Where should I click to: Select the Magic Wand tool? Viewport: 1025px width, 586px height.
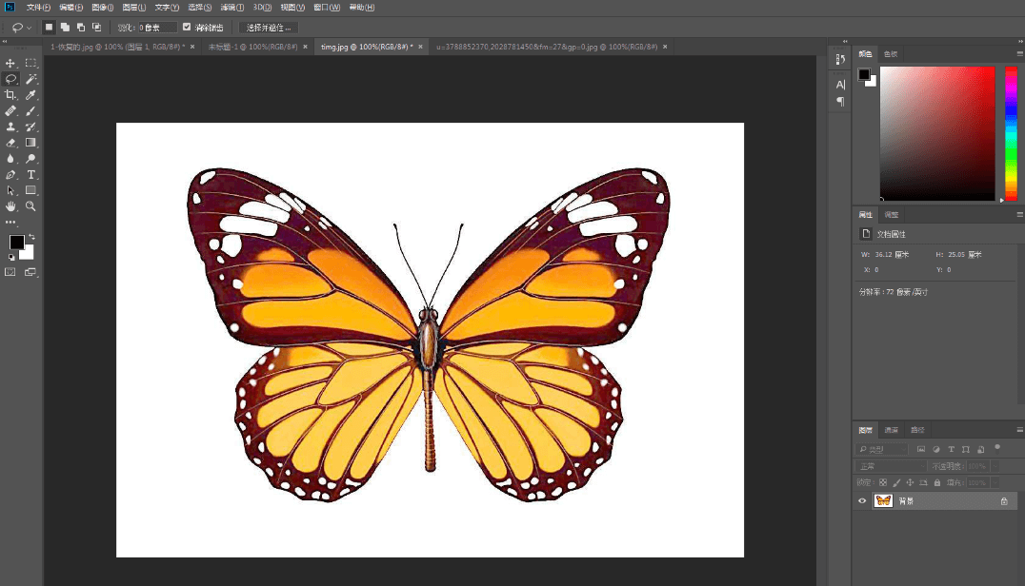tap(30, 79)
